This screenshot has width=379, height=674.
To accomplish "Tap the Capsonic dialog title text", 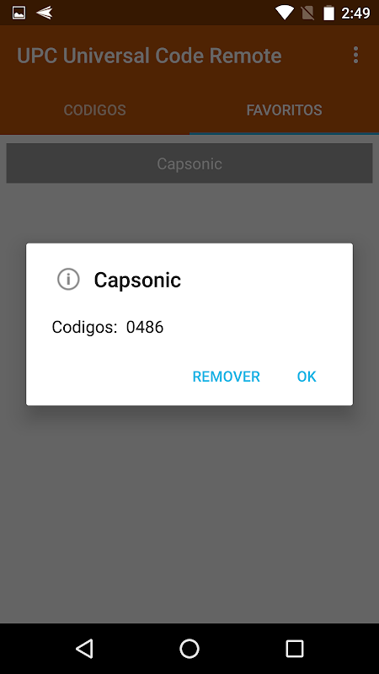I will pos(137,280).
